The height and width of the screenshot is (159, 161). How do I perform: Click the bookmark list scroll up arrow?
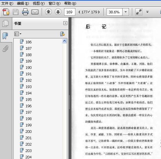(64, 41)
